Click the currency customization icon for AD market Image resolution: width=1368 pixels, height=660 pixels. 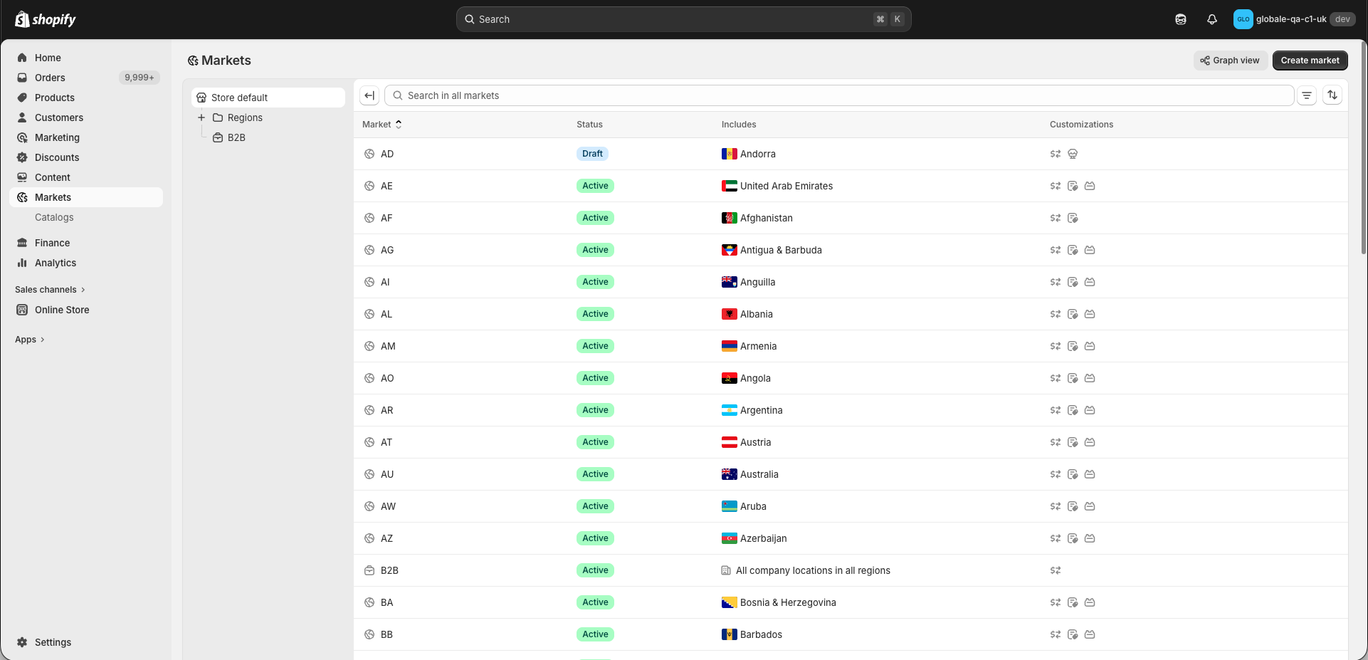coord(1055,154)
